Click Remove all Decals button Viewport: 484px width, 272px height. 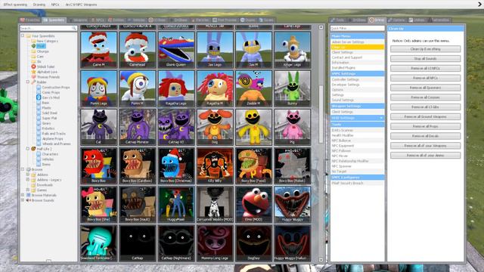click(x=425, y=136)
